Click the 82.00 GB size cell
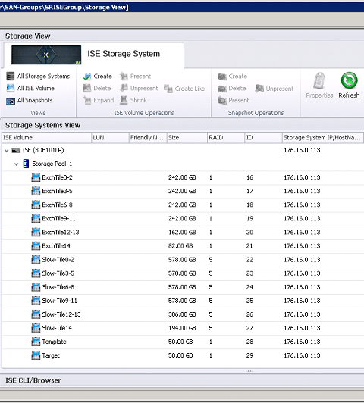This screenshot has width=364, height=403. (x=180, y=246)
